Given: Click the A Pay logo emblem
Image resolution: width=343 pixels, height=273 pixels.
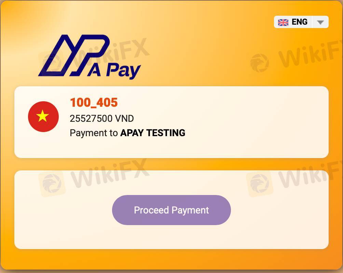Looking at the screenshot, I should (x=74, y=55).
